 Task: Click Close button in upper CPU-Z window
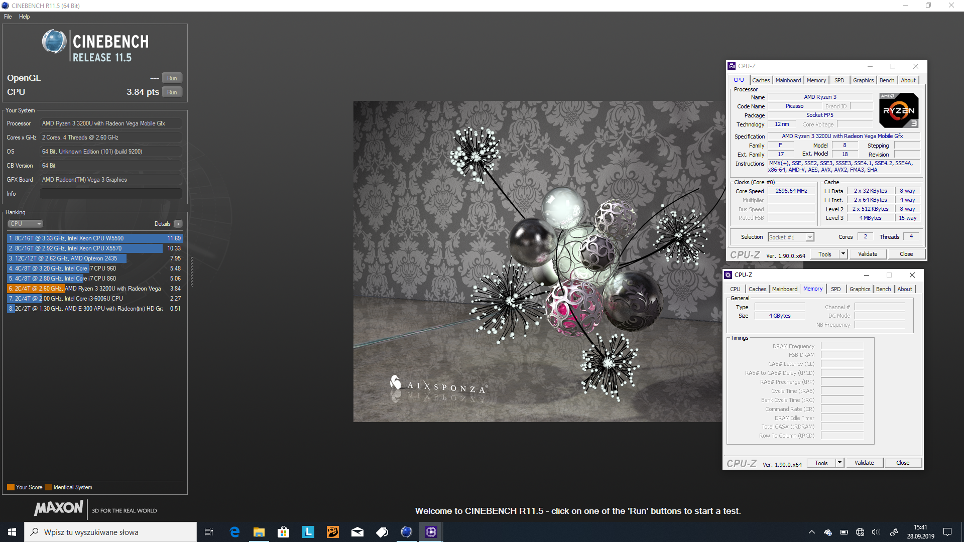pyautogui.click(x=906, y=254)
